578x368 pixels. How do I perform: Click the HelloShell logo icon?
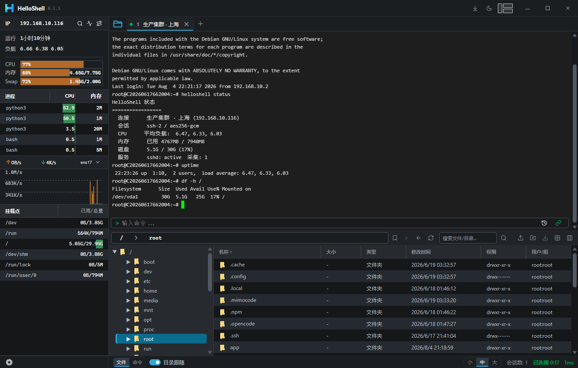point(9,8)
